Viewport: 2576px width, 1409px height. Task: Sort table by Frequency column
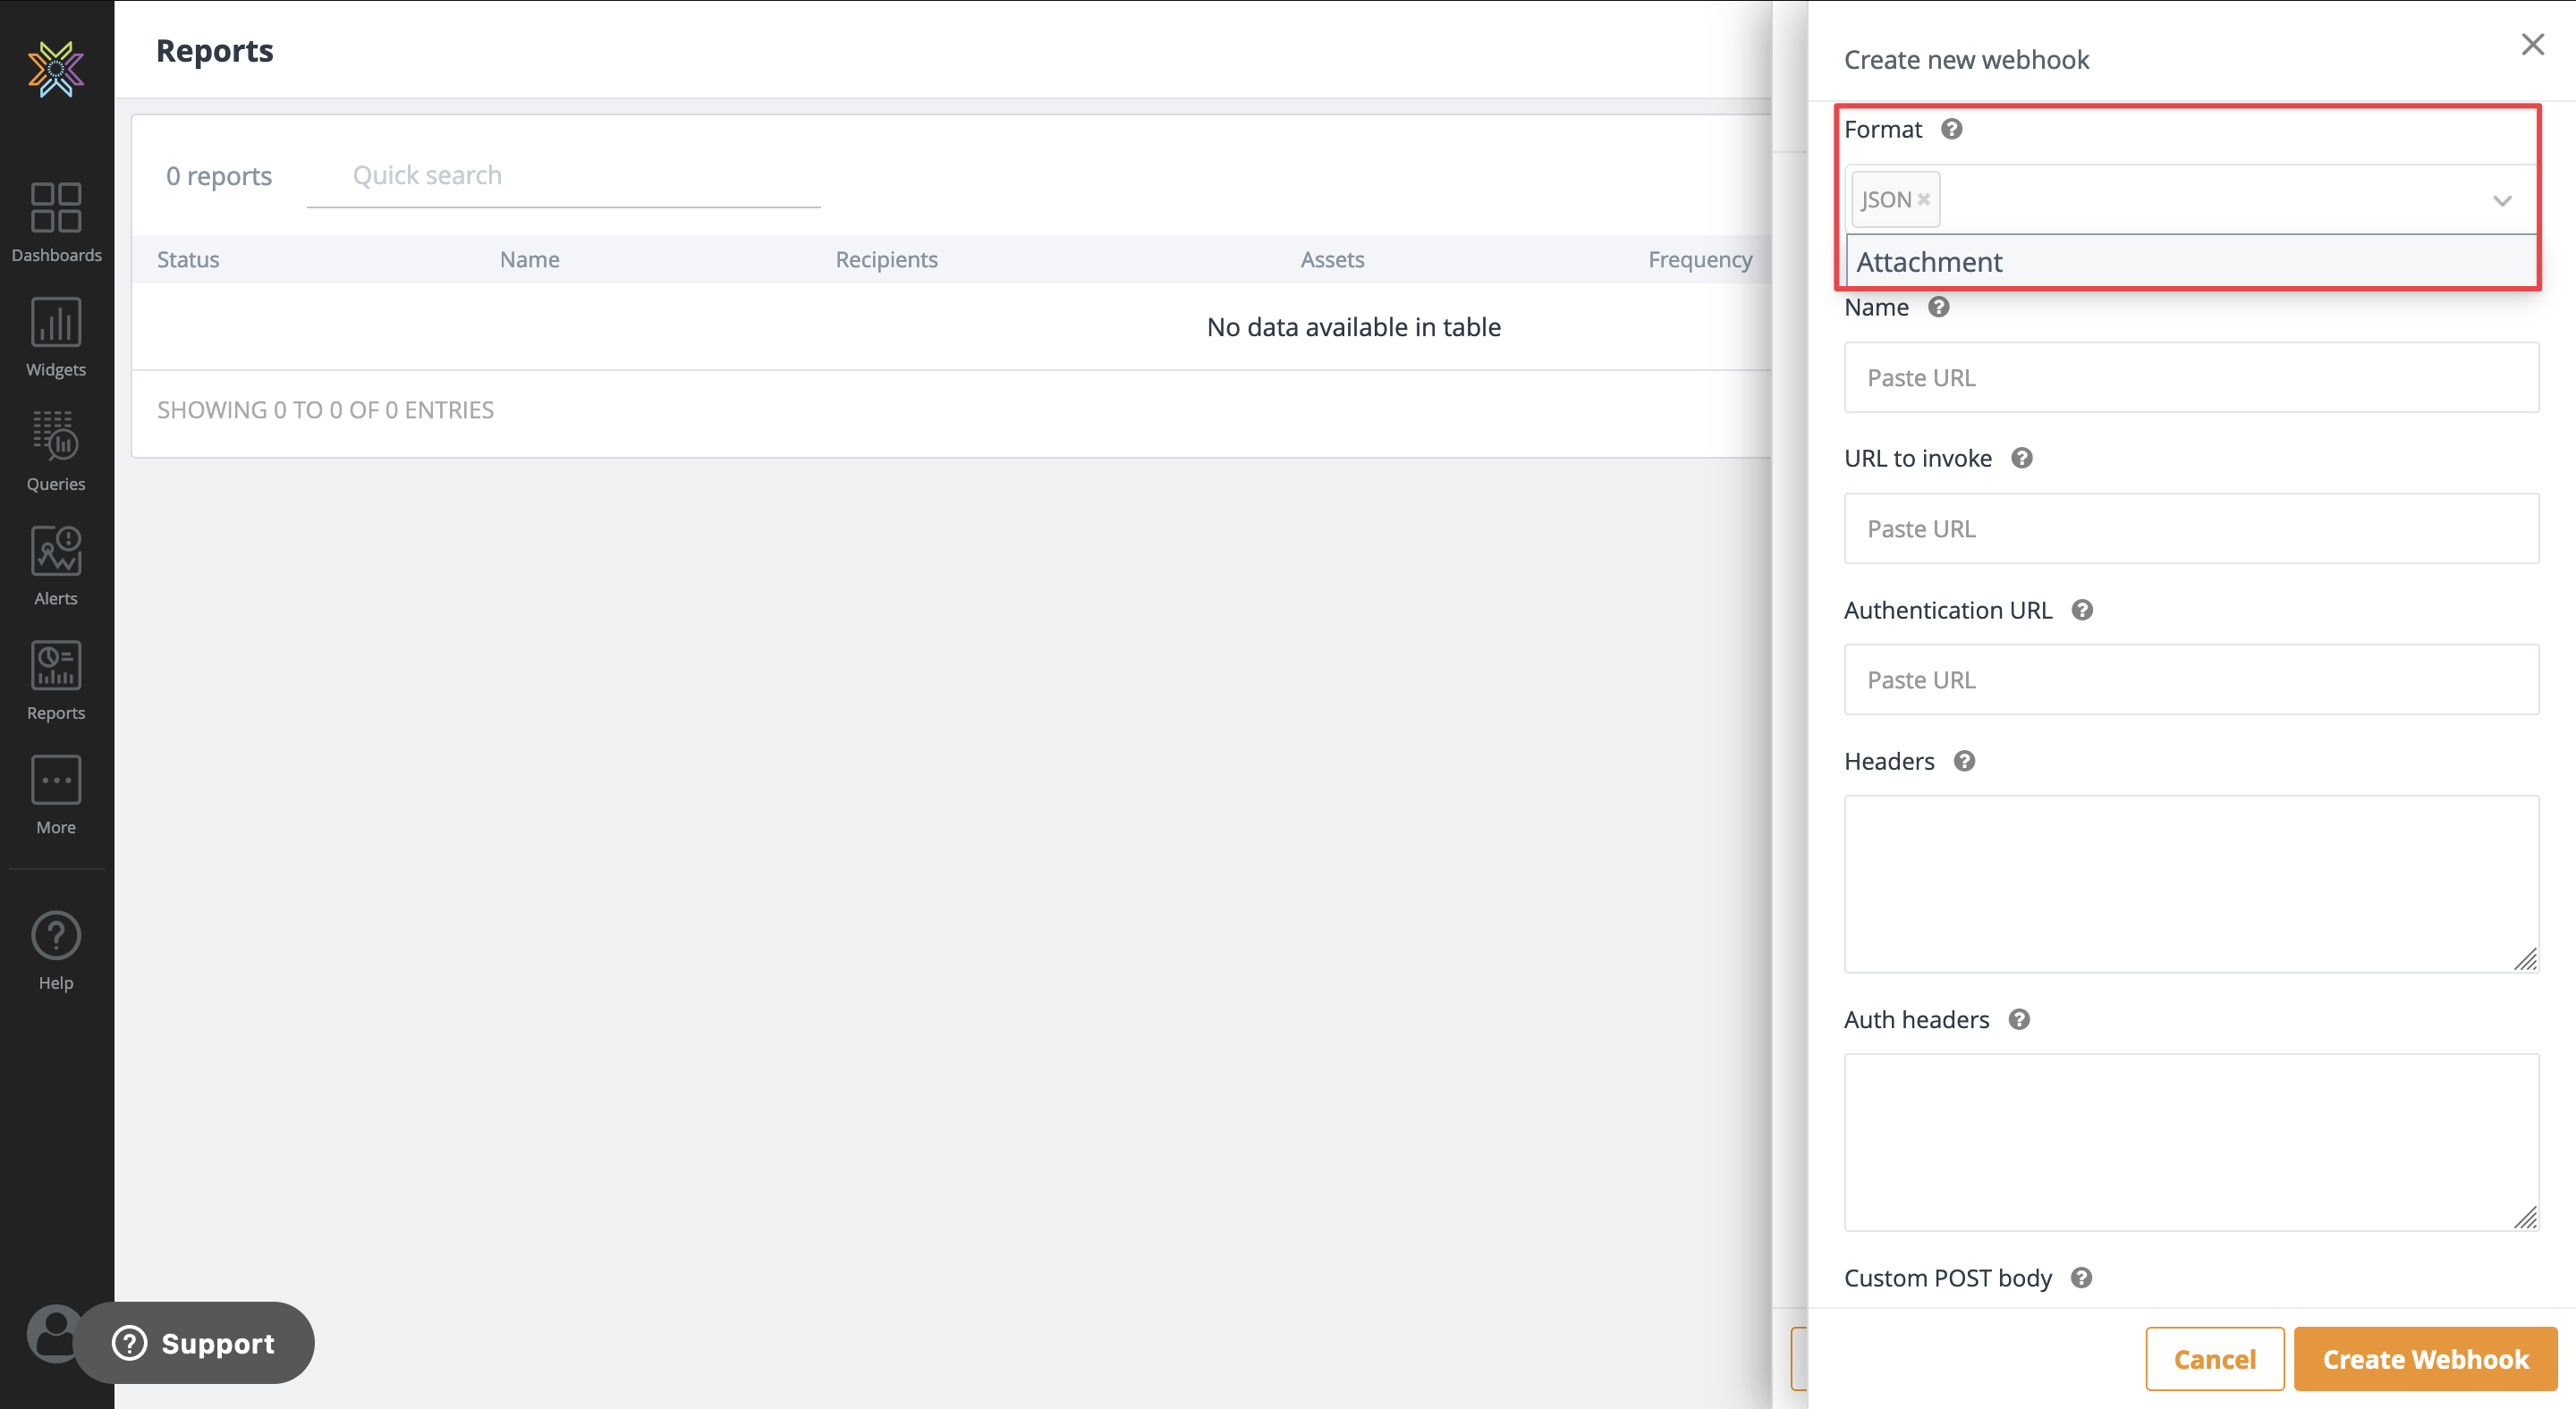tap(1699, 260)
